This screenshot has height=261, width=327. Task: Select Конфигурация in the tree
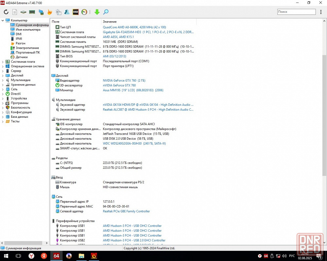(21, 112)
